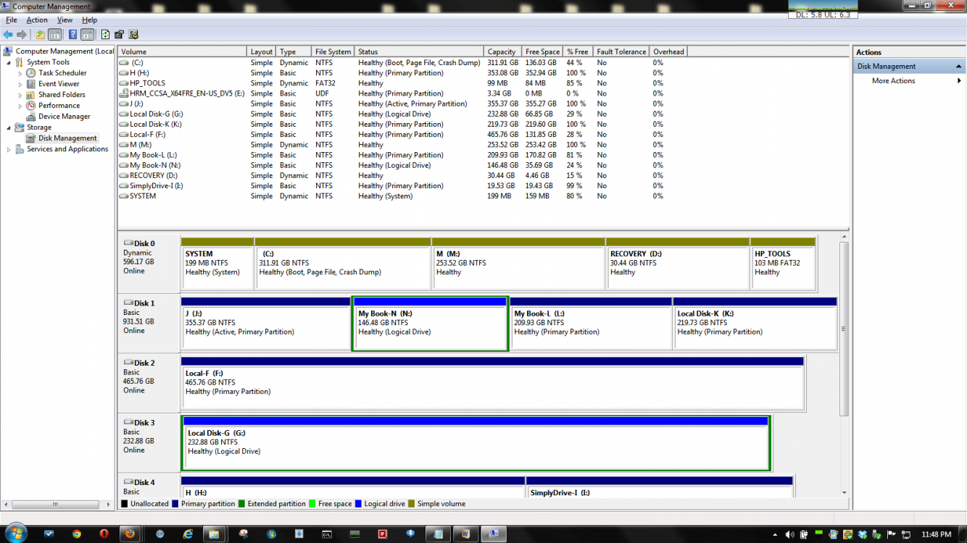Select the SYSTEM partition block on Disk 0
The height and width of the screenshot is (543, 967).
[x=217, y=264]
